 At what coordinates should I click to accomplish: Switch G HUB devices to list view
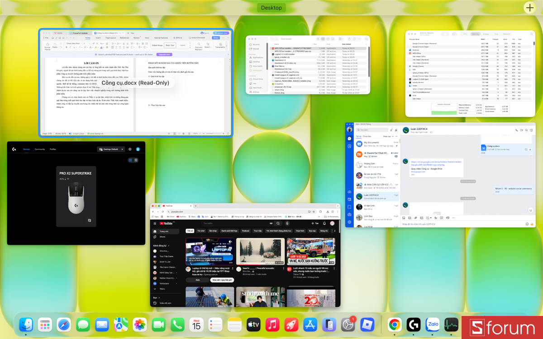point(136,160)
